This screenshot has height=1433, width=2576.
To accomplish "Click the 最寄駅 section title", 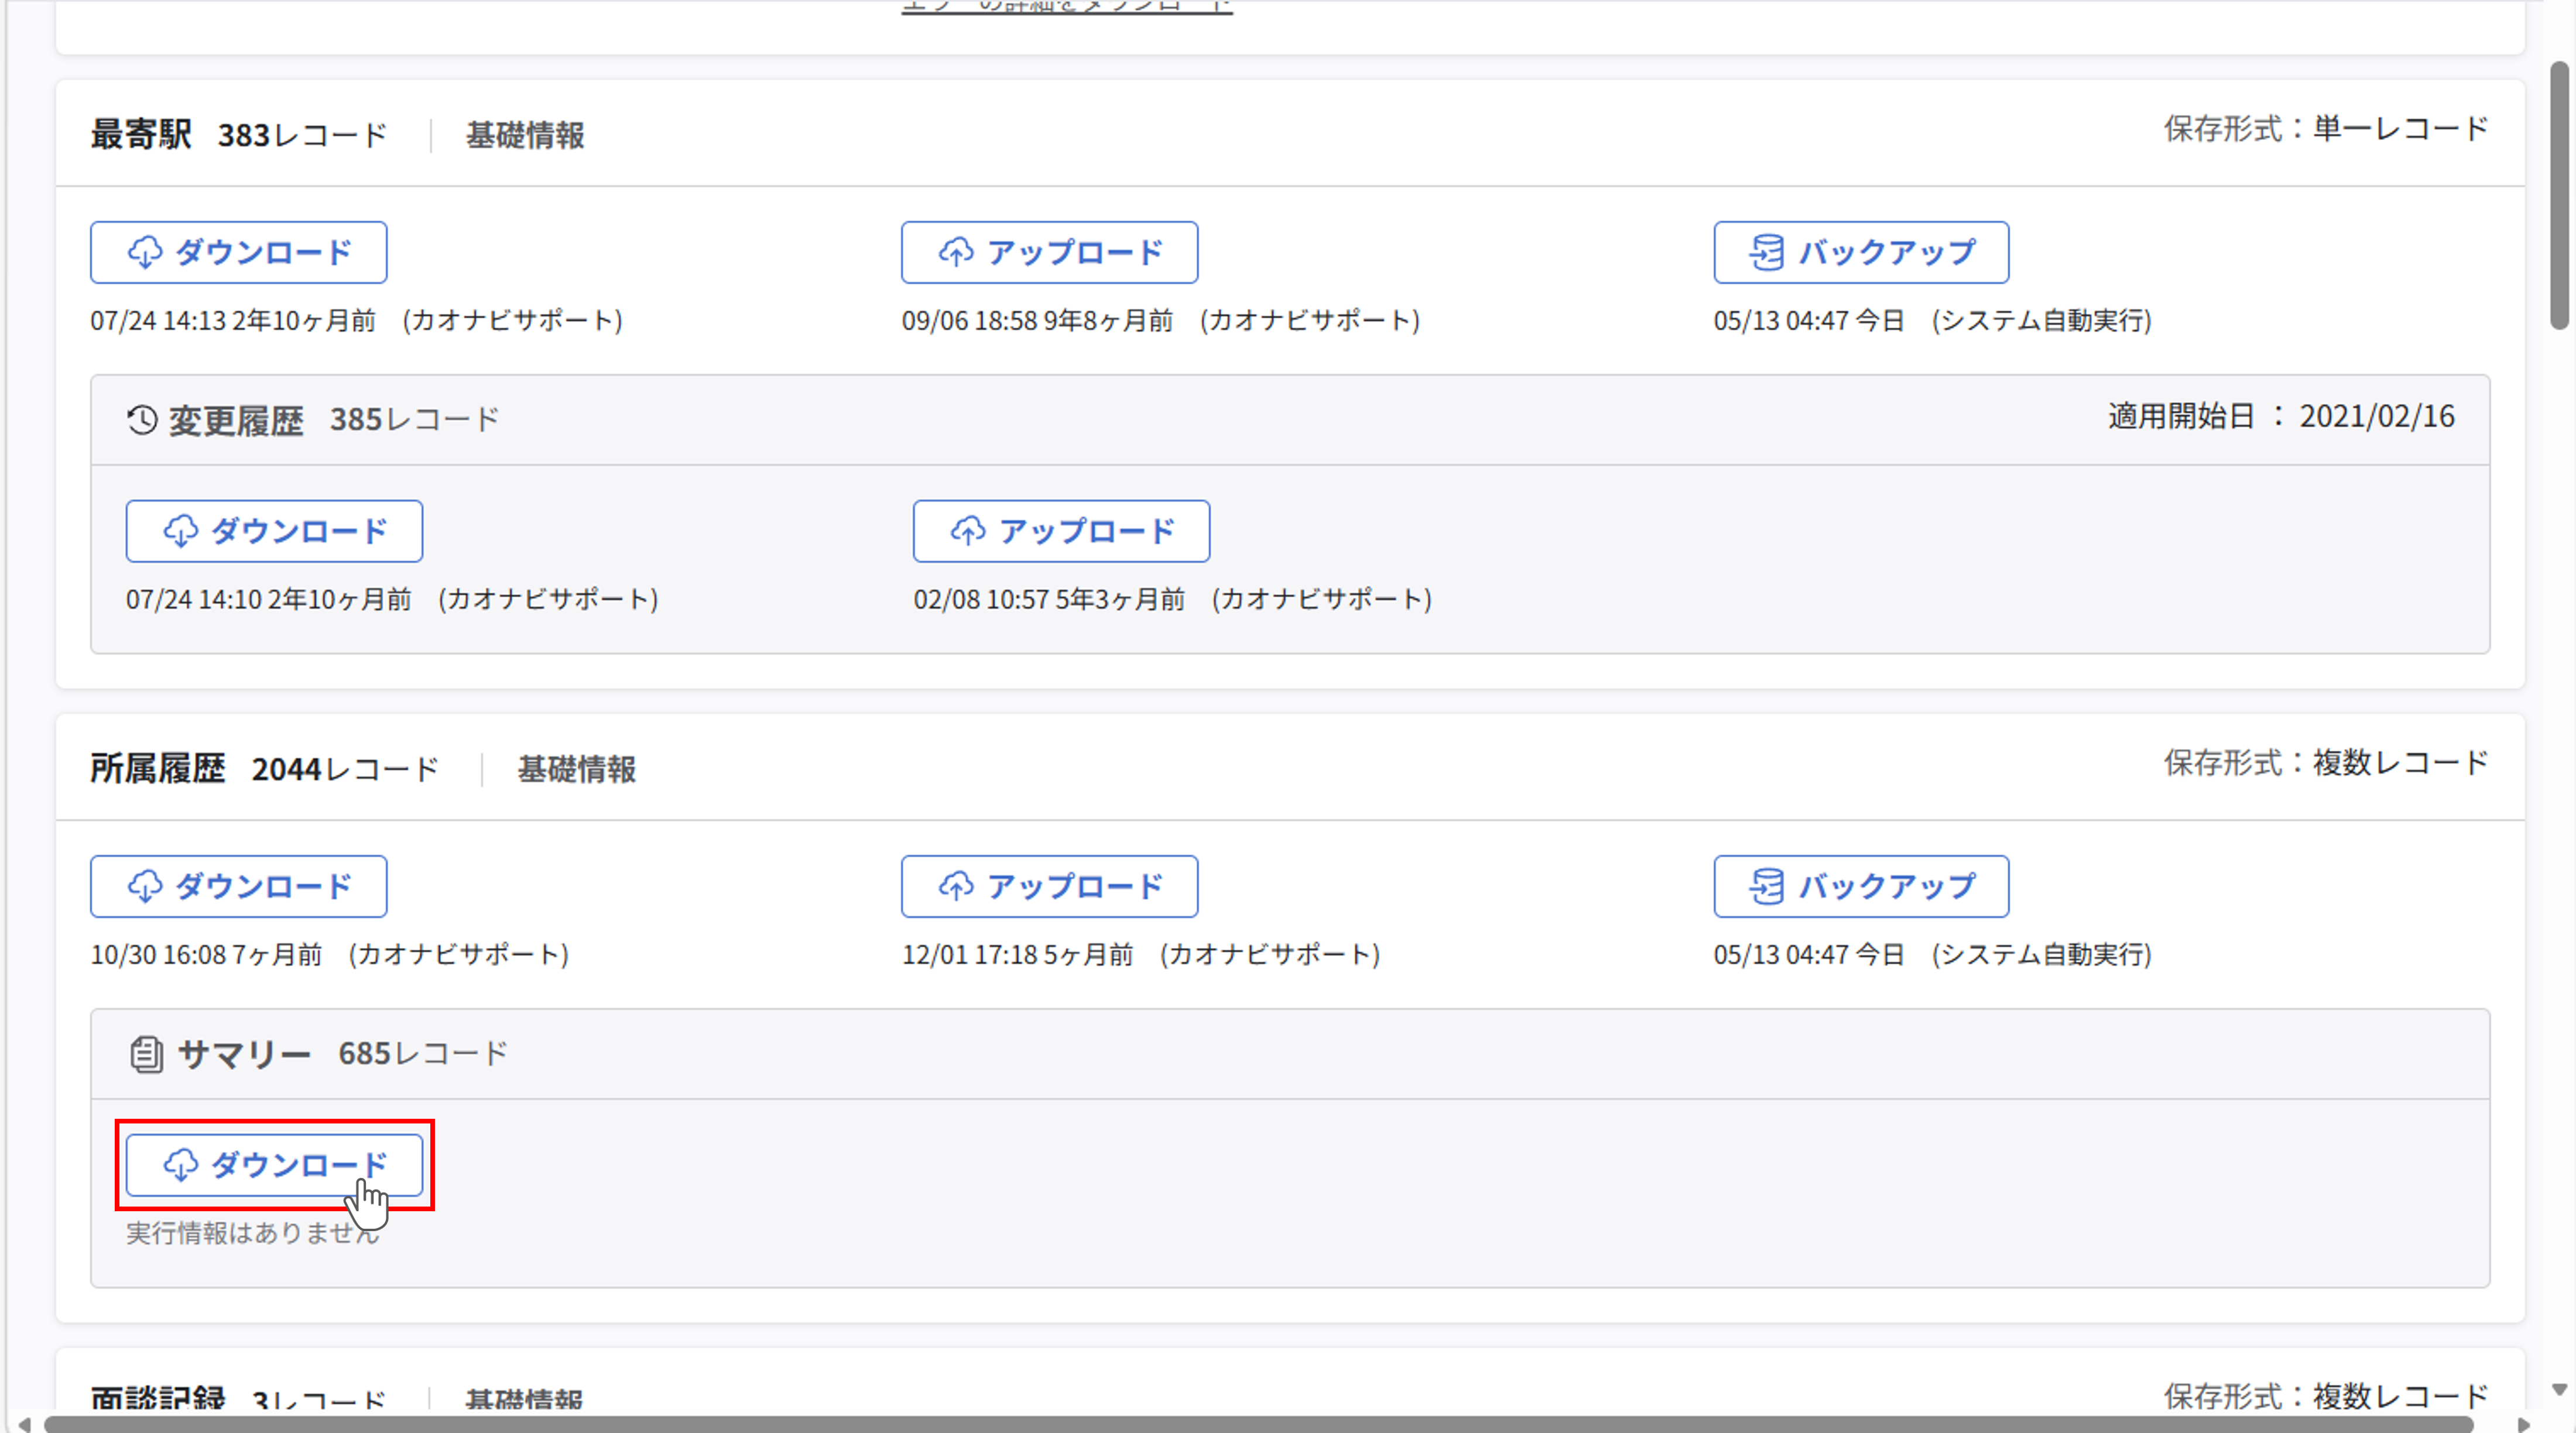I will (x=141, y=134).
